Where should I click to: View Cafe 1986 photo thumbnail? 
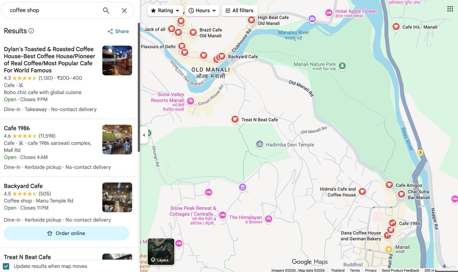click(x=117, y=139)
